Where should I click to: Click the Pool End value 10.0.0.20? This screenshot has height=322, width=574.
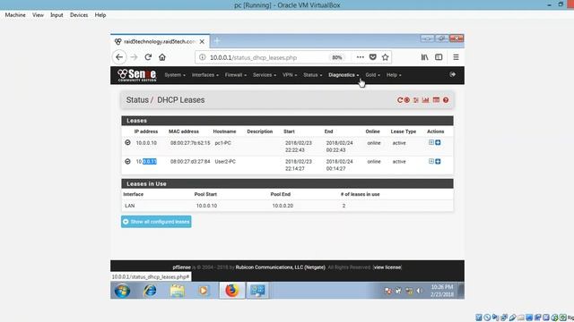pyautogui.click(x=283, y=206)
